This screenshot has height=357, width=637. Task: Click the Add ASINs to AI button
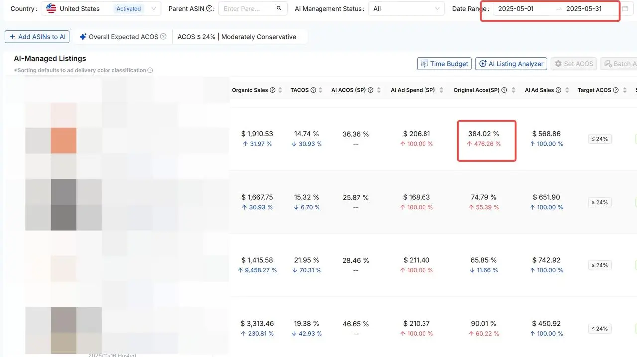click(37, 37)
